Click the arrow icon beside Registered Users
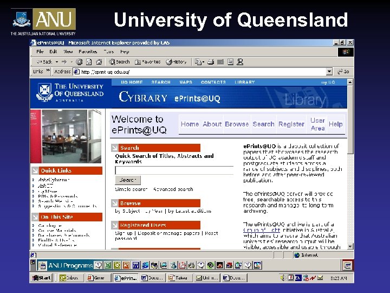Image resolution: width=390 pixels, height=293 pixels. [x=115, y=225]
